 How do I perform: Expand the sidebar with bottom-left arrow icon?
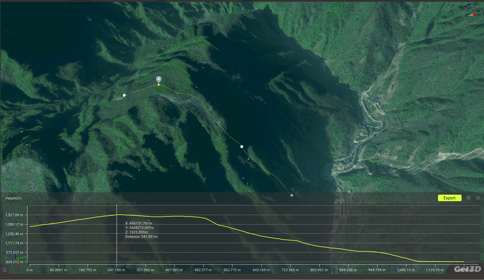pyautogui.click(x=4, y=269)
